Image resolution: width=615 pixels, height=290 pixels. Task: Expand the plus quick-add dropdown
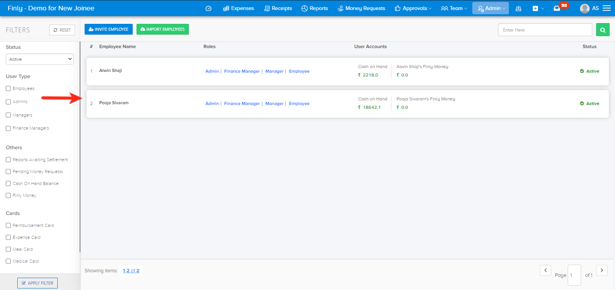[x=538, y=8]
